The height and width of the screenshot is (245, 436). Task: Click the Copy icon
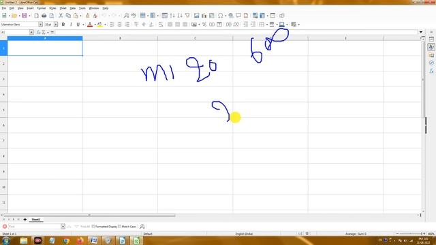point(68,16)
